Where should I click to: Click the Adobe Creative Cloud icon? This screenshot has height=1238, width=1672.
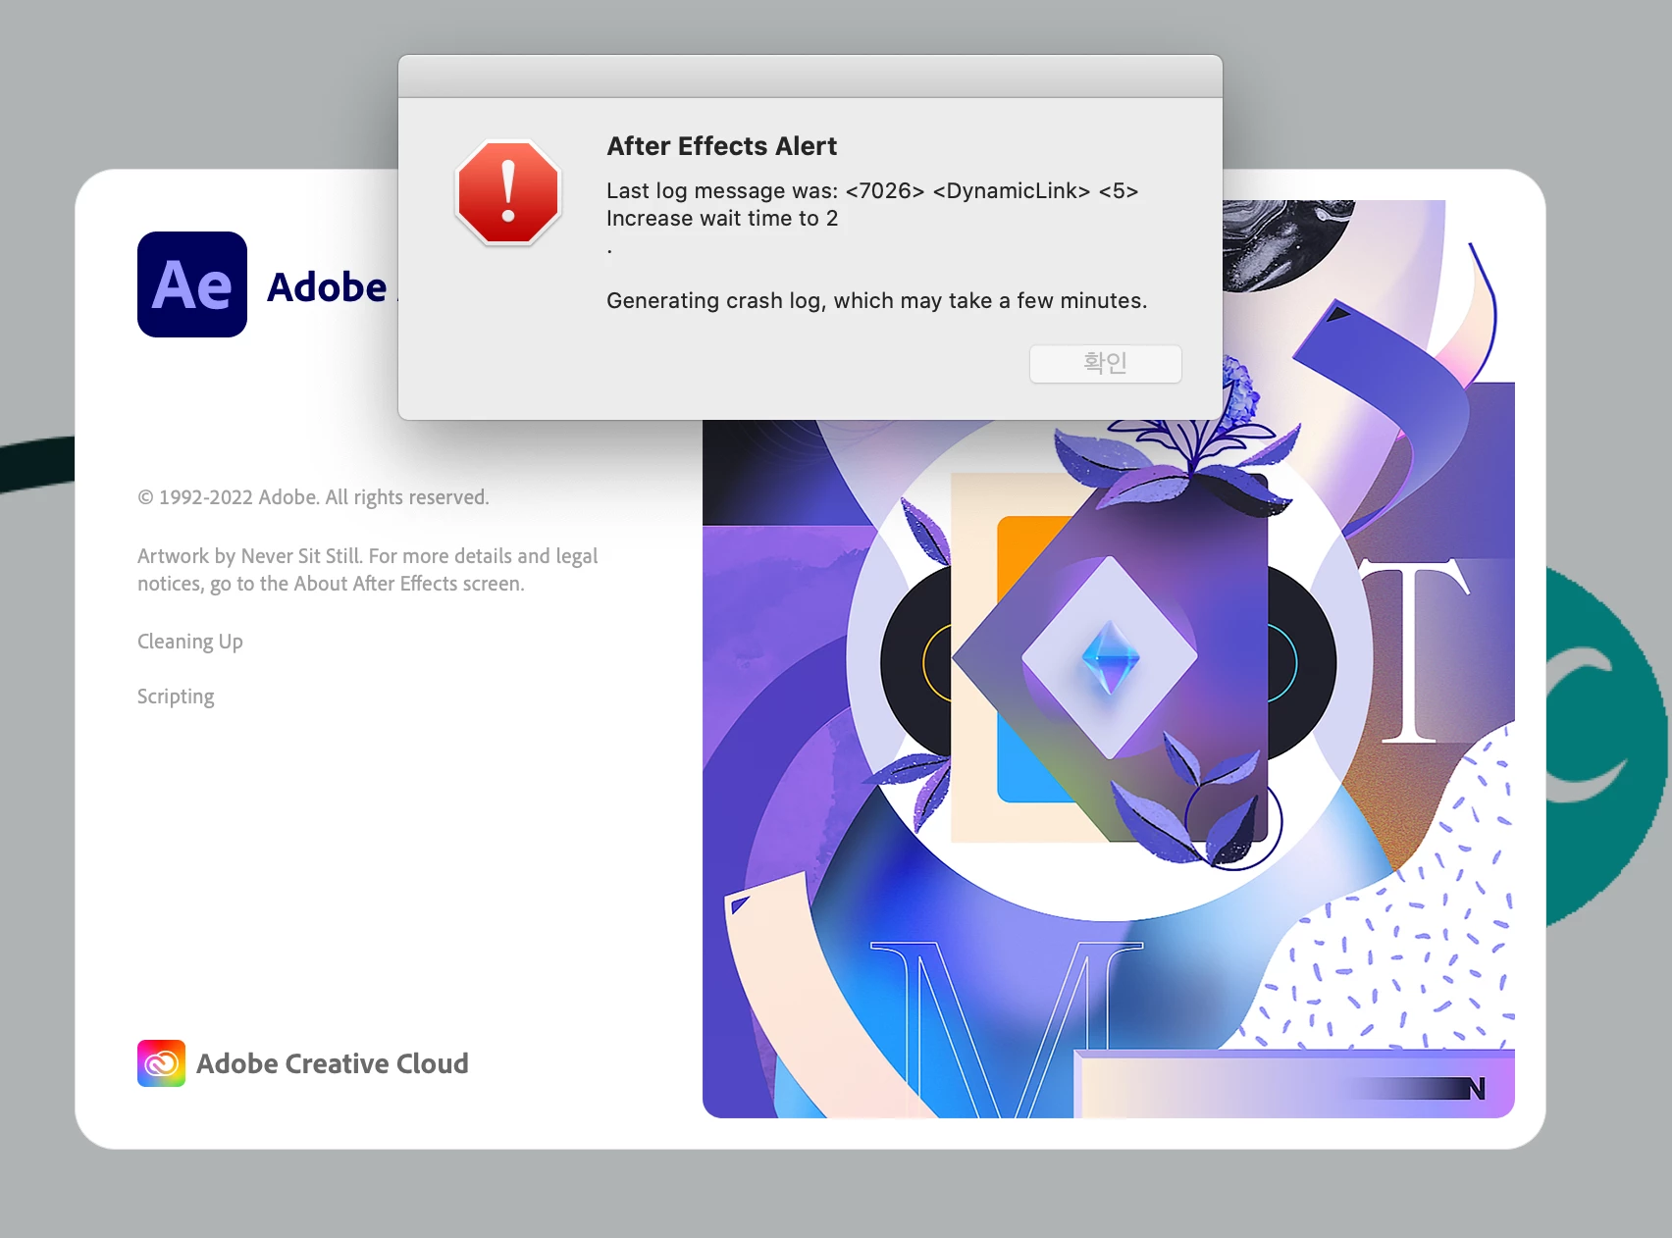click(161, 1063)
